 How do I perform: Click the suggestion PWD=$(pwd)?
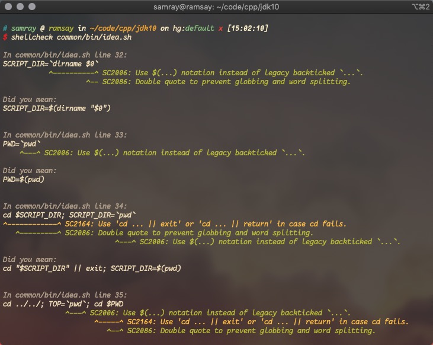[x=24, y=180]
